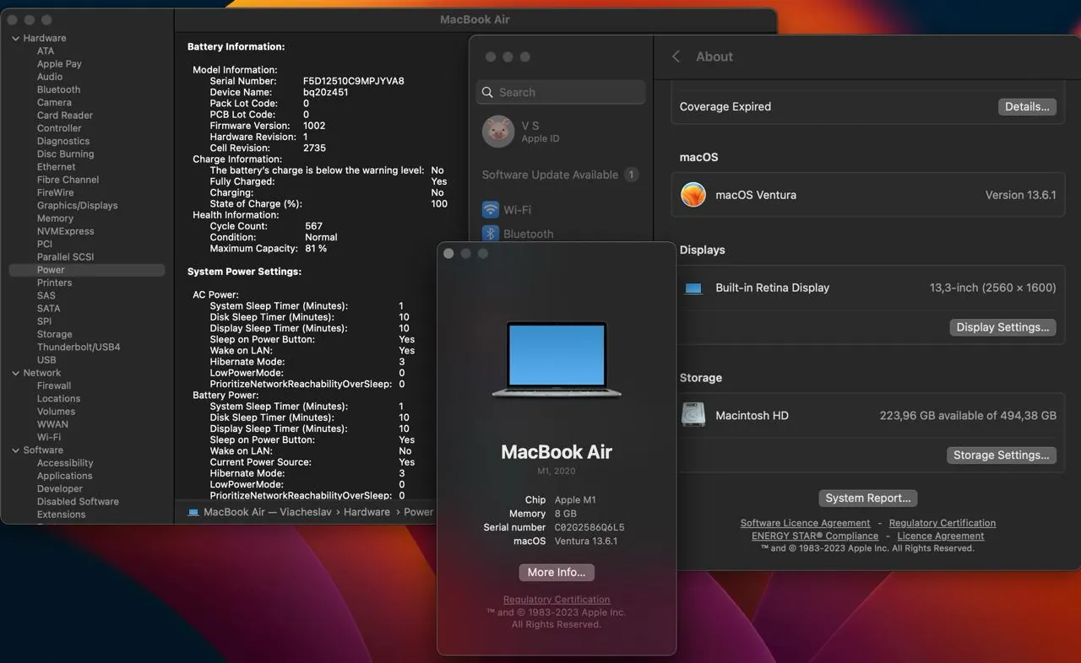Select Thunderbolt/USB4 in the Hardware list
Viewport: 1081px width, 663px height.
click(79, 348)
